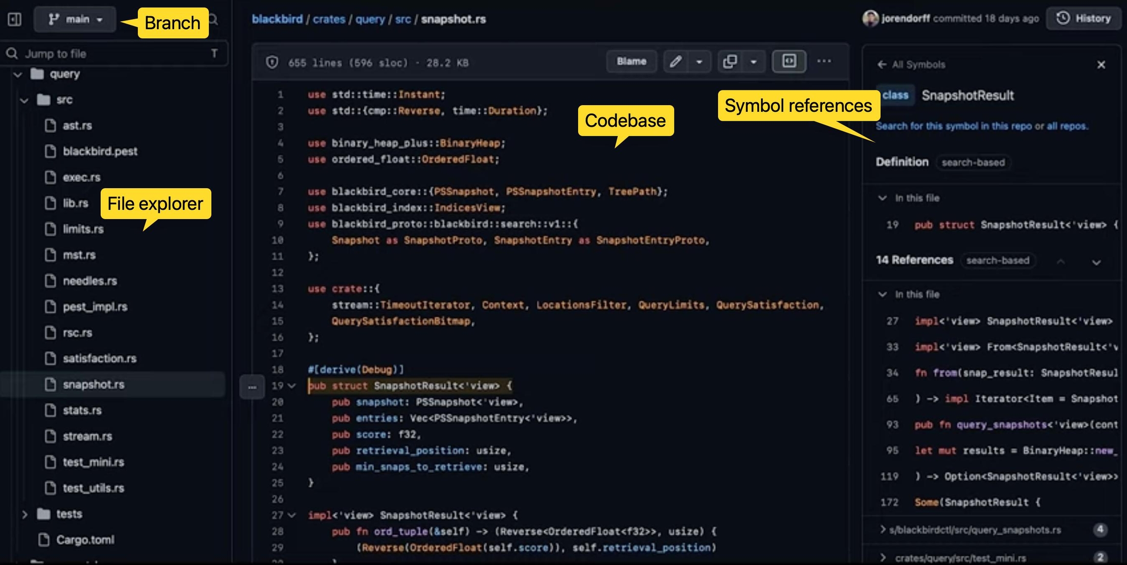Click the copy raw file icon

[x=730, y=62]
